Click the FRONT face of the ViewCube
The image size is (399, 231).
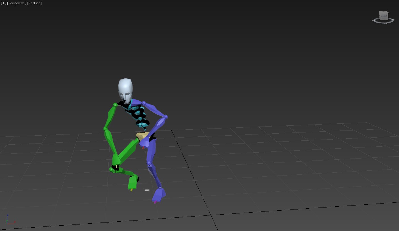pyautogui.click(x=383, y=16)
